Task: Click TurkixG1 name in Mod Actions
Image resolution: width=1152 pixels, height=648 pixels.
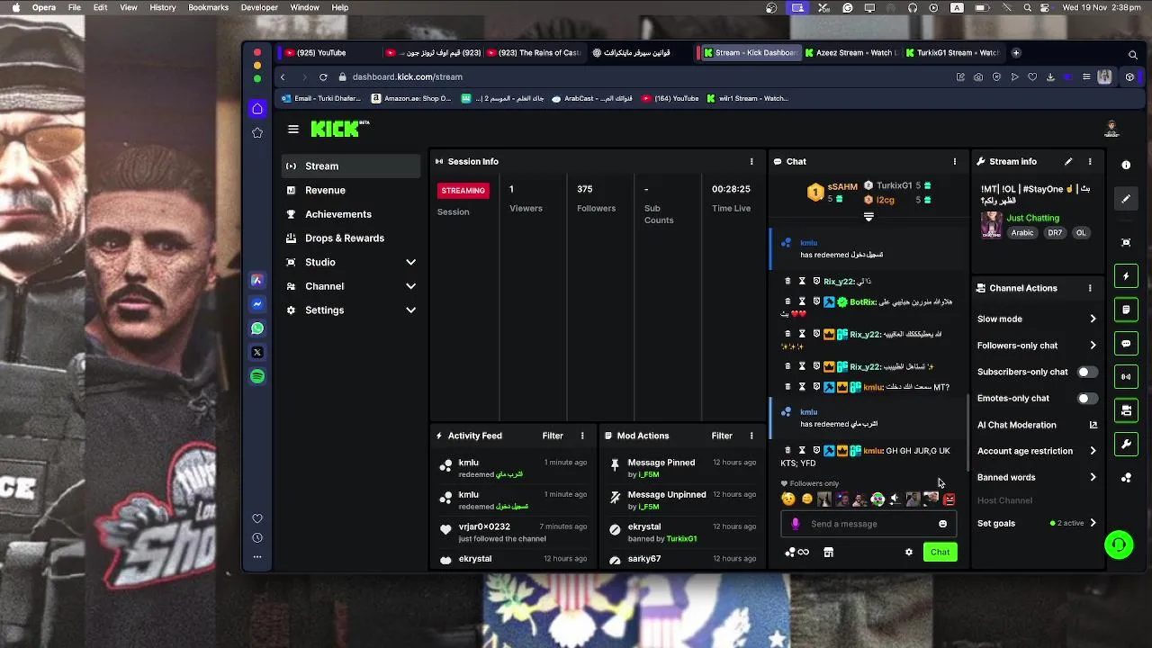Action: click(x=681, y=539)
